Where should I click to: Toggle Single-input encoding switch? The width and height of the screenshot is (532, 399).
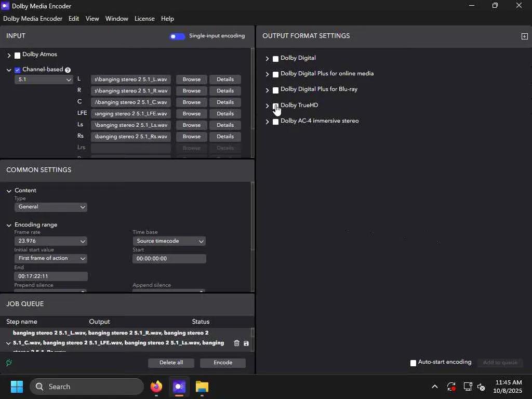coord(177,36)
